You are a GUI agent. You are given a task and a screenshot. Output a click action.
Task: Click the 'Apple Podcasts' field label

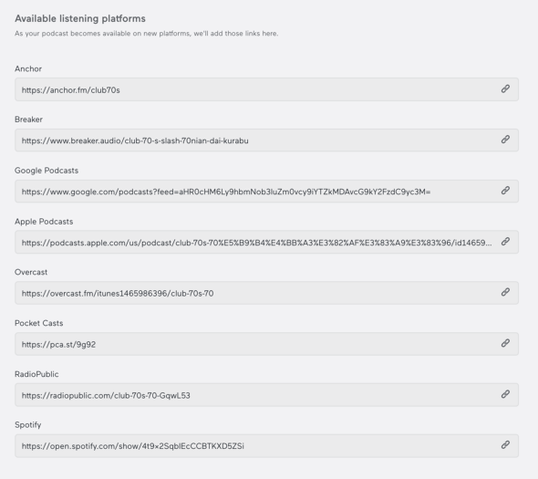(44, 222)
